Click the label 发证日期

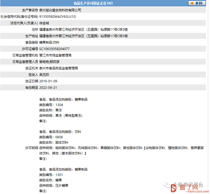(x=32, y=81)
